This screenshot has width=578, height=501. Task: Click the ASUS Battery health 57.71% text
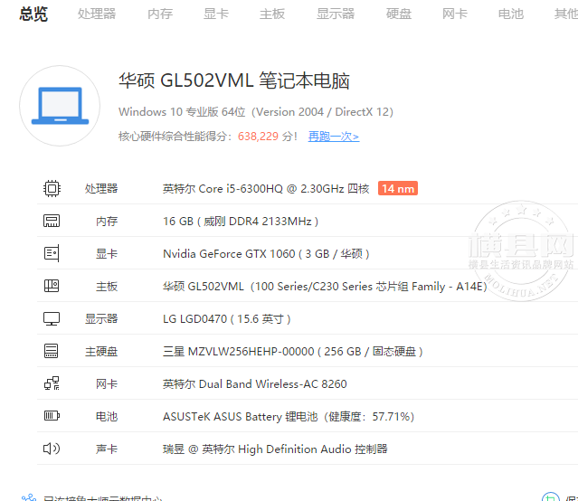pos(289,417)
